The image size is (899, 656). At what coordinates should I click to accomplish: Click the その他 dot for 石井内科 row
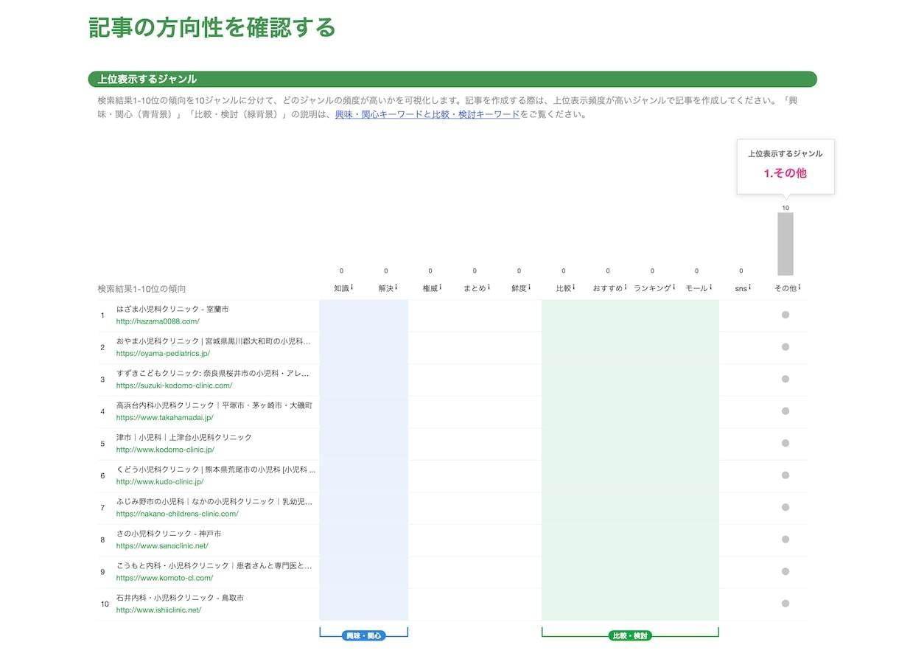coord(786,604)
